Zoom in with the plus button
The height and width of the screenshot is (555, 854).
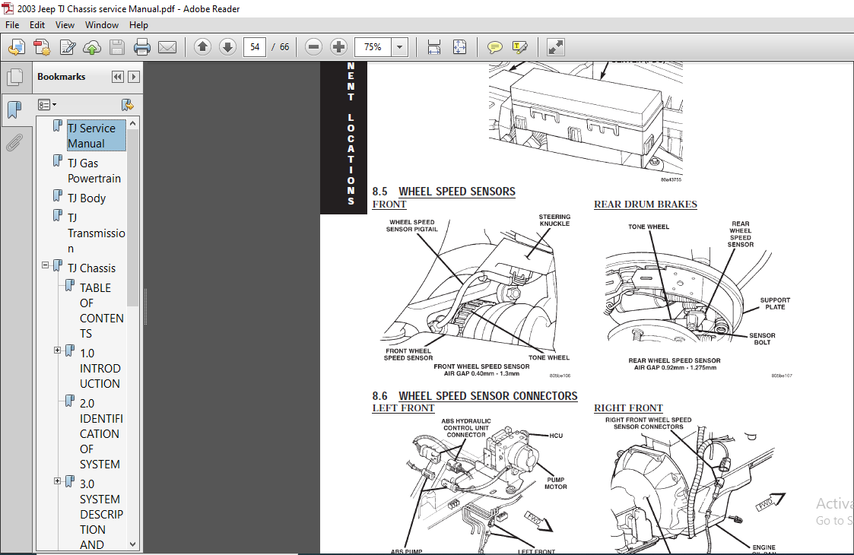pyautogui.click(x=338, y=47)
